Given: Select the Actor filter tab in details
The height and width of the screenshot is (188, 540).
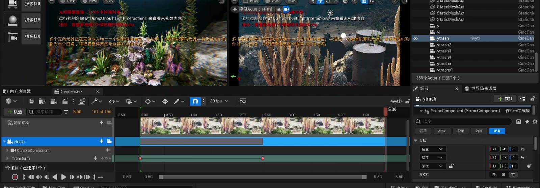Looking at the screenshot, I should click(441, 131).
